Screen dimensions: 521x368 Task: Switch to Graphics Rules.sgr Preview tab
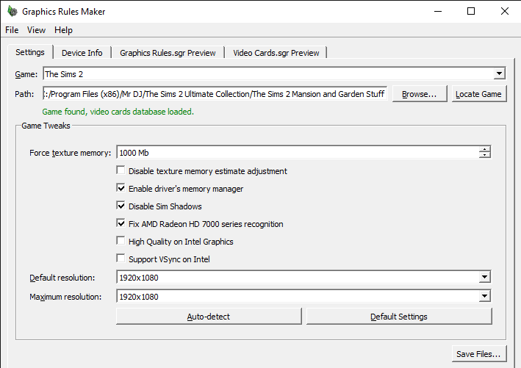click(x=168, y=53)
